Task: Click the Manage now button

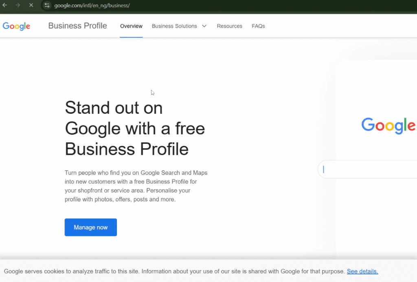Action: pyautogui.click(x=90, y=227)
